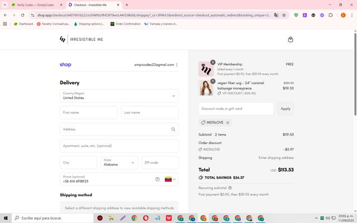Select the Checkout Irresistible Me tab
This screenshot has width=357, height=223.
point(94,5)
